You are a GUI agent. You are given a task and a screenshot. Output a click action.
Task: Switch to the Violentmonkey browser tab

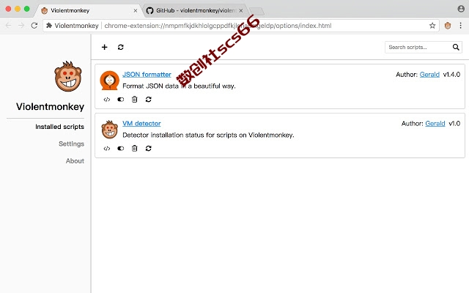pyautogui.click(x=89, y=10)
